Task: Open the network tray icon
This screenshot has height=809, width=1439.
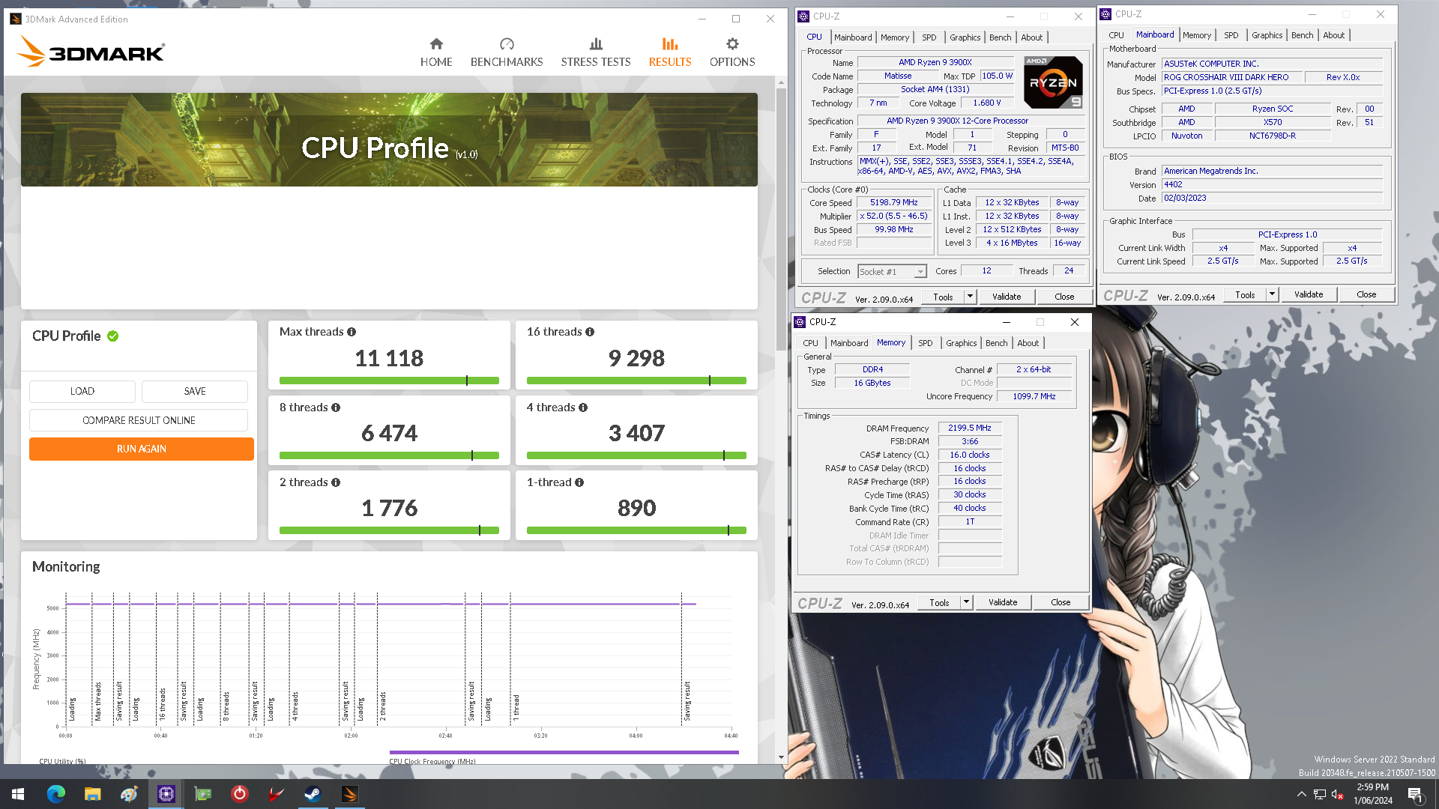Action: tap(1320, 794)
